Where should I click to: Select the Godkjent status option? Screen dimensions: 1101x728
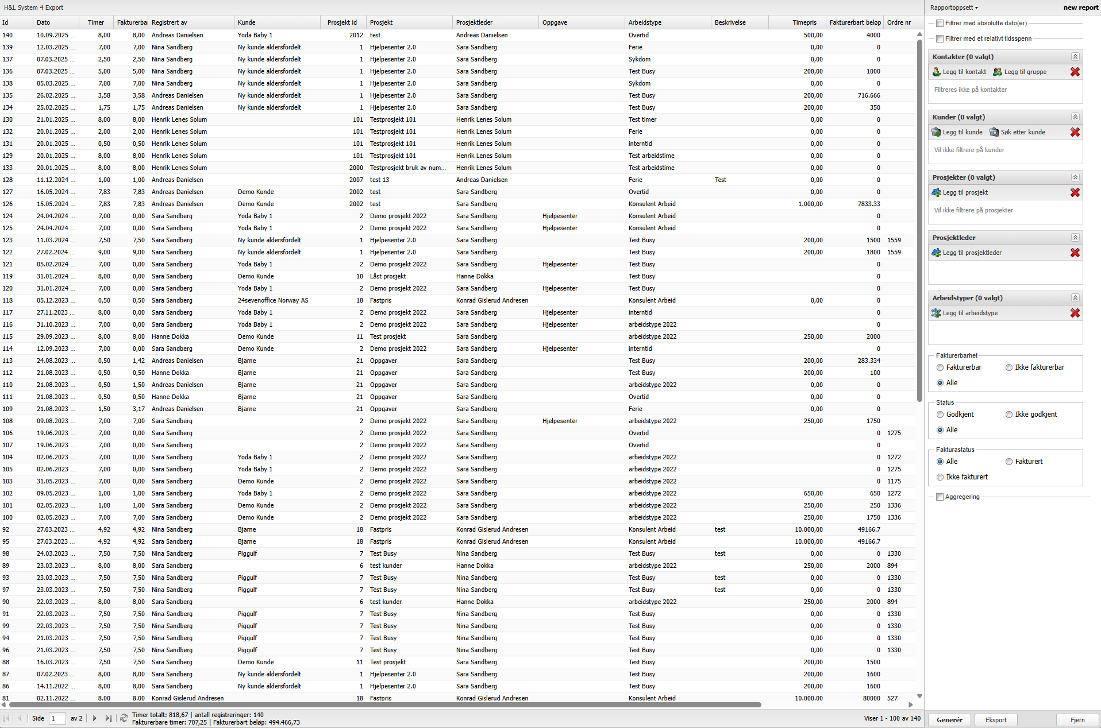(940, 415)
